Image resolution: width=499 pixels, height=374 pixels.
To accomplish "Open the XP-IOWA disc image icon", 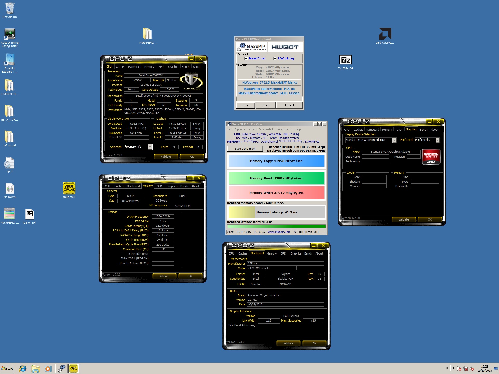I will click(10, 190).
